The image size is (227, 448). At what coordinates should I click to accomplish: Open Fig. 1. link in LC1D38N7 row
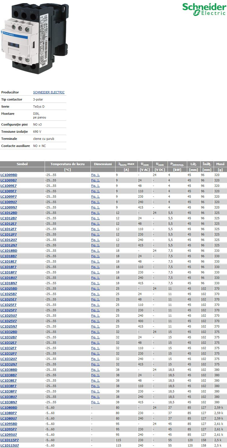click(x=95, y=402)
